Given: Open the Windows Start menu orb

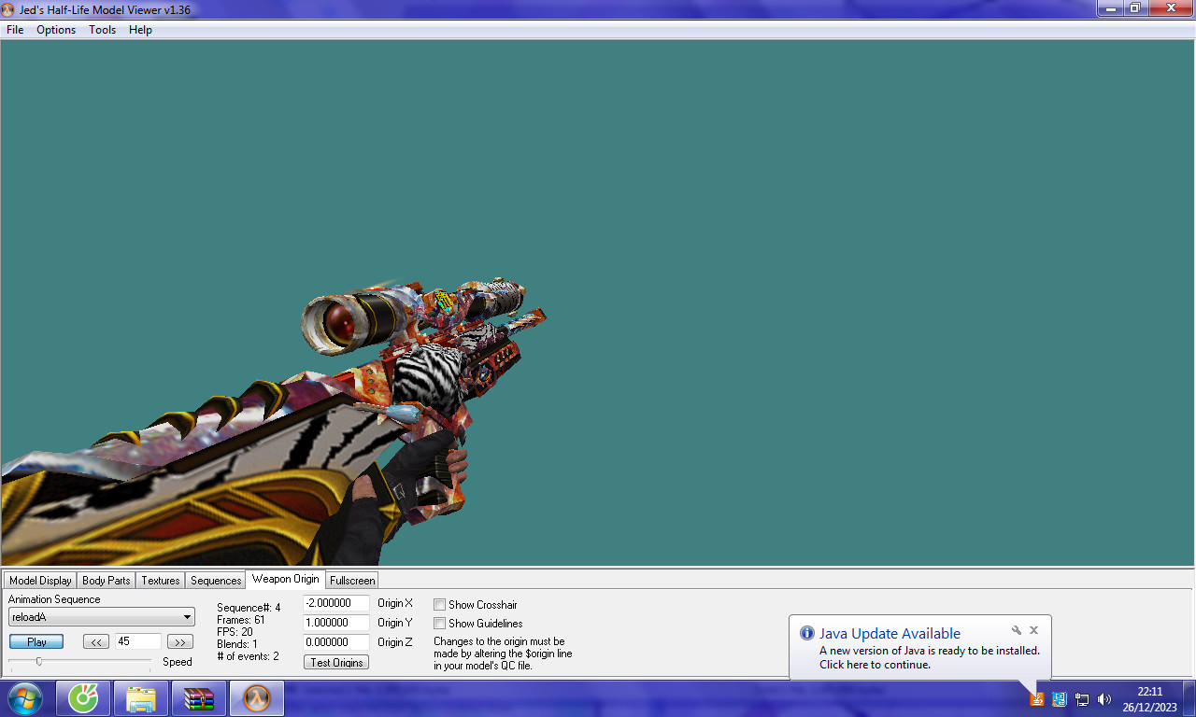Looking at the screenshot, I should point(24,698).
